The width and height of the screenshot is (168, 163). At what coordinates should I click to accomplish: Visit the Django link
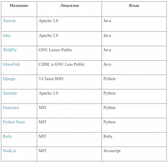tap(9, 79)
